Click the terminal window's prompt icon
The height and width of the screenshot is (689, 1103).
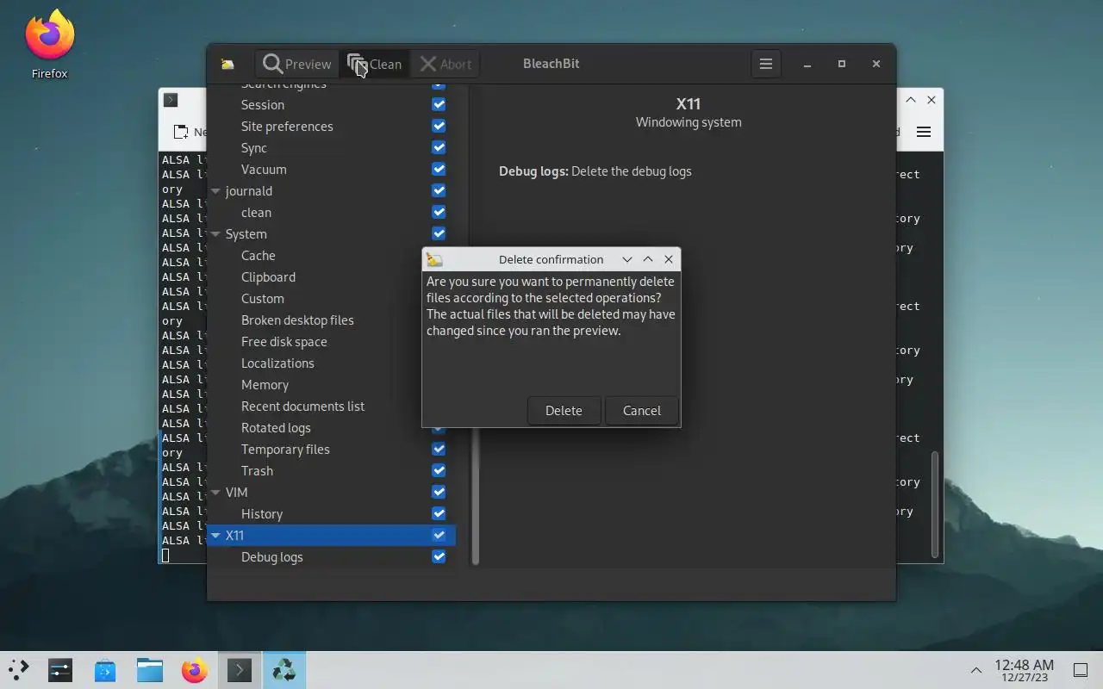point(171,100)
